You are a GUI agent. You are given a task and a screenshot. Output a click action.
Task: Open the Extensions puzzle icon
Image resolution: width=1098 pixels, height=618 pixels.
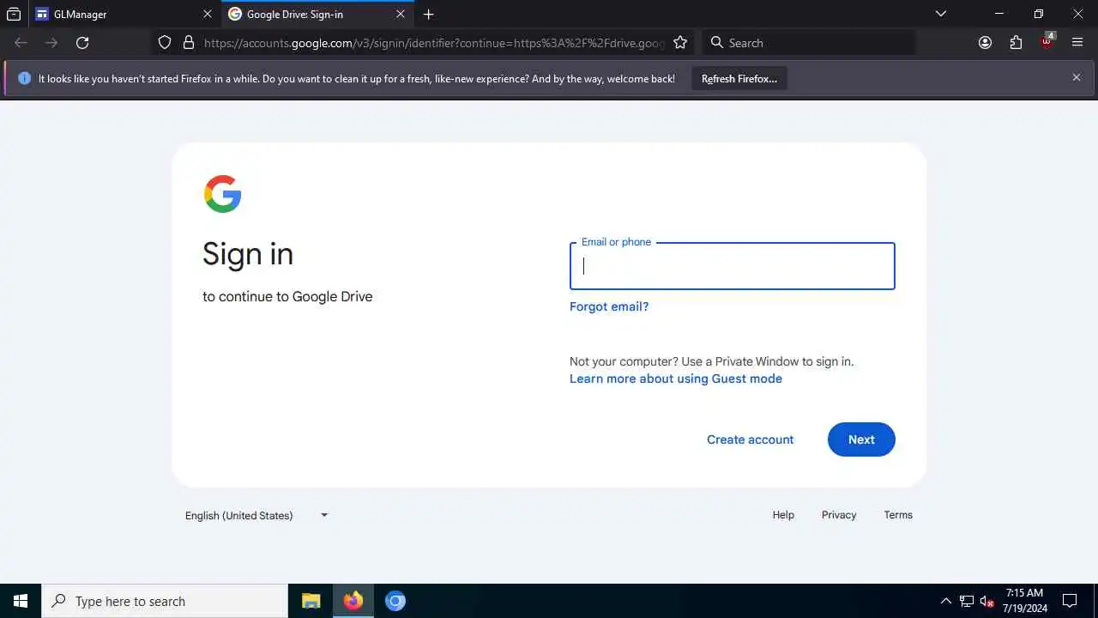pos(1016,43)
